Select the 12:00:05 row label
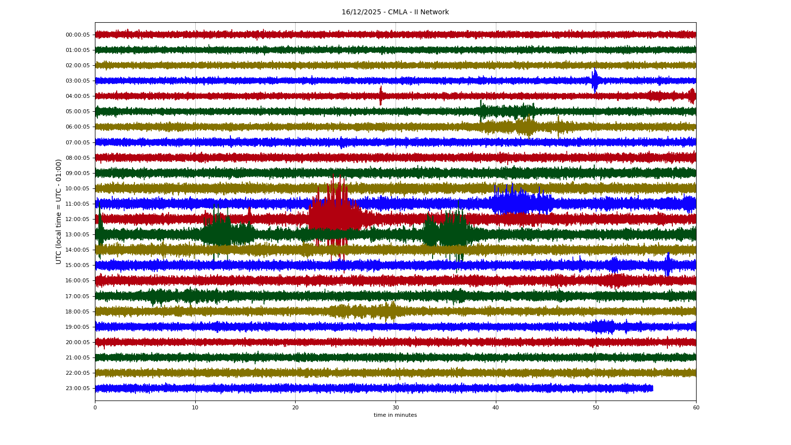 click(x=78, y=220)
